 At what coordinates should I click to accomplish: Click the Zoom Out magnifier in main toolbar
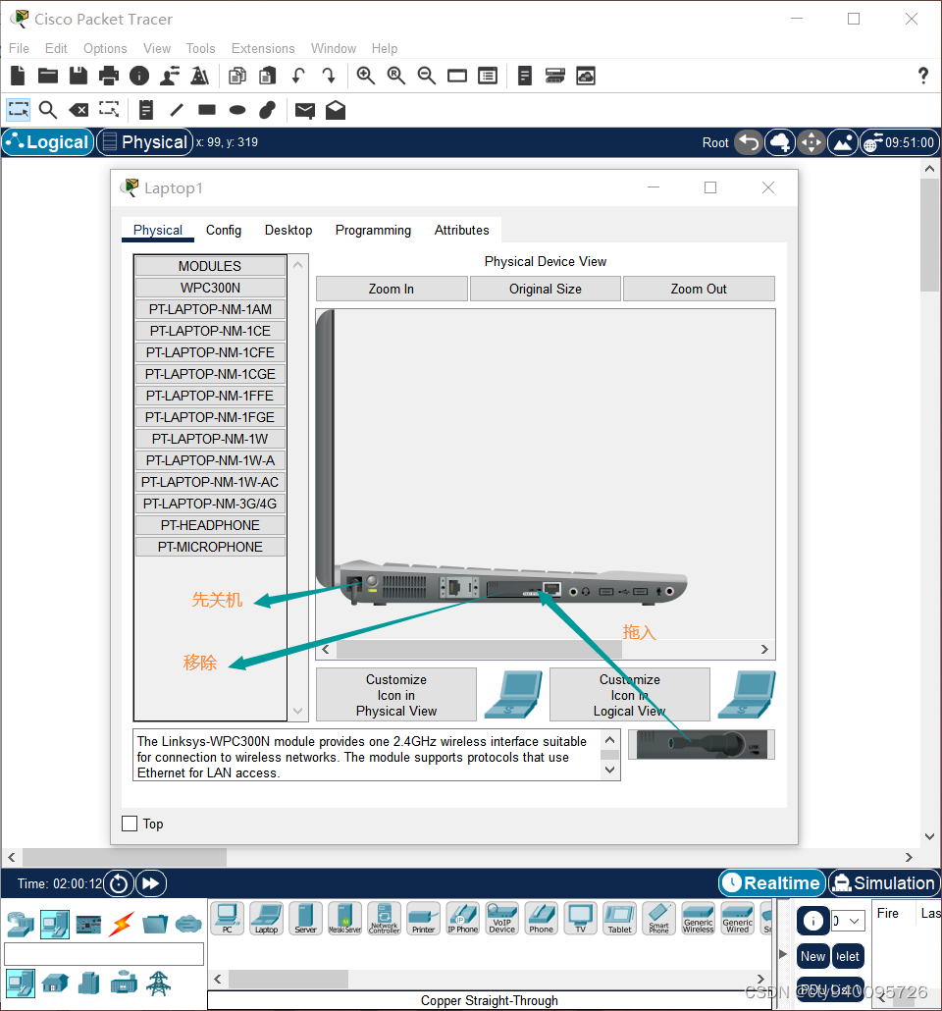pos(427,77)
